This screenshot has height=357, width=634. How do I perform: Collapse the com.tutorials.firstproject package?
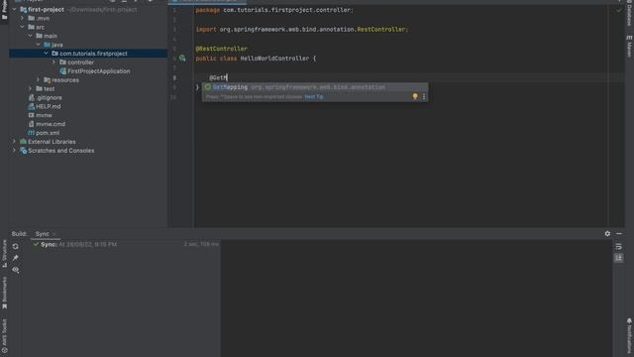point(47,54)
